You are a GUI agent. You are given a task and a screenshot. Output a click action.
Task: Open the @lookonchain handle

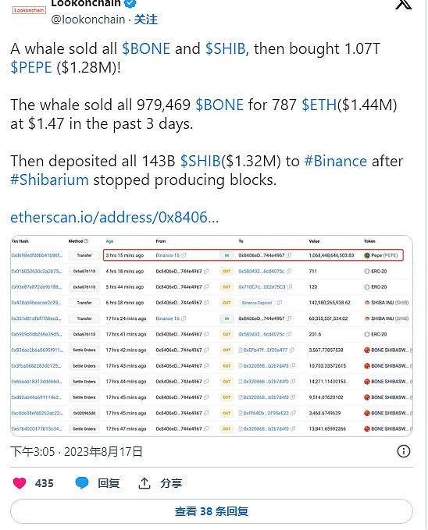(x=88, y=20)
